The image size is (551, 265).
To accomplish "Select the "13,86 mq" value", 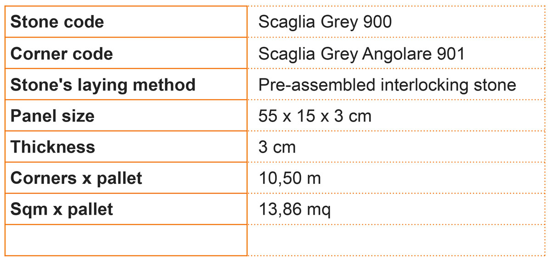I will (x=294, y=210).
